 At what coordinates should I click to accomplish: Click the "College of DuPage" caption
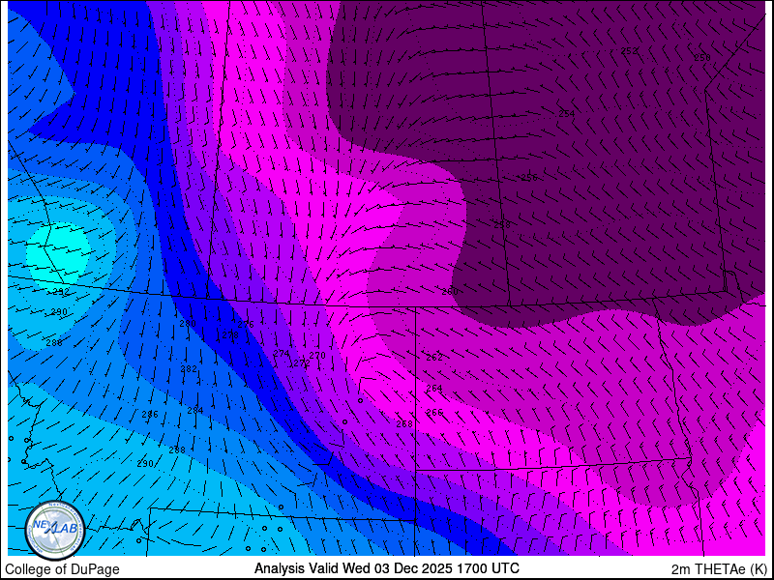click(x=62, y=569)
